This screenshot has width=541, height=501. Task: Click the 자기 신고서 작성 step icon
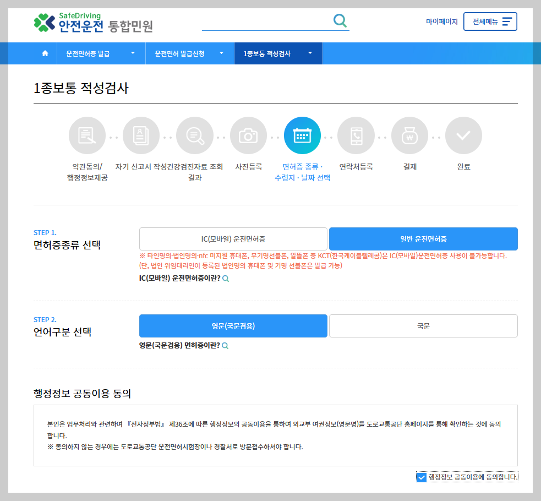pyautogui.click(x=141, y=135)
